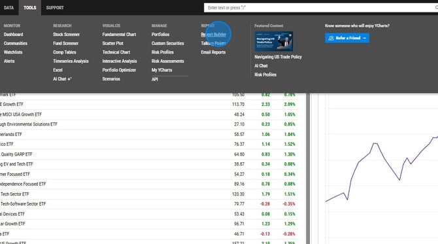This screenshot has height=244, width=438.
Task: Select the Environmental Solutions ETF row
Action: click(x=149, y=124)
